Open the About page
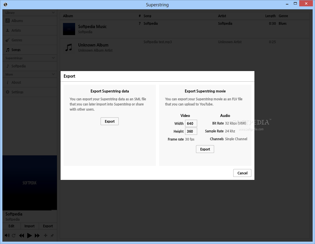The height and width of the screenshot is (244, 315). (30, 83)
